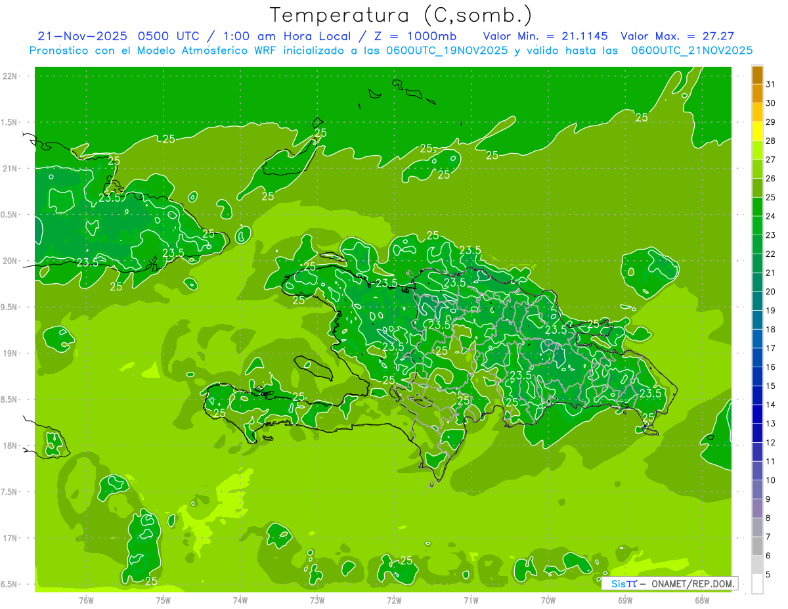Click the "24" label on the color scale
Screen dimensions: 788x609
click(771, 216)
